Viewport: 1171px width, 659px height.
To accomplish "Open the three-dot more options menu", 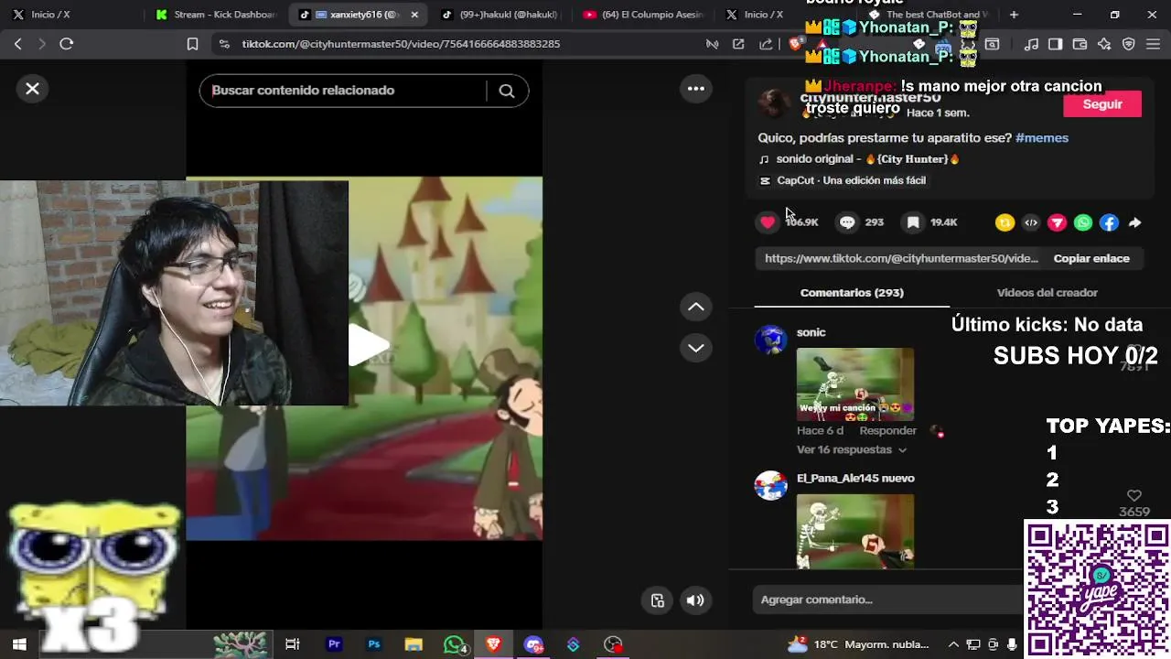I will click(x=696, y=89).
